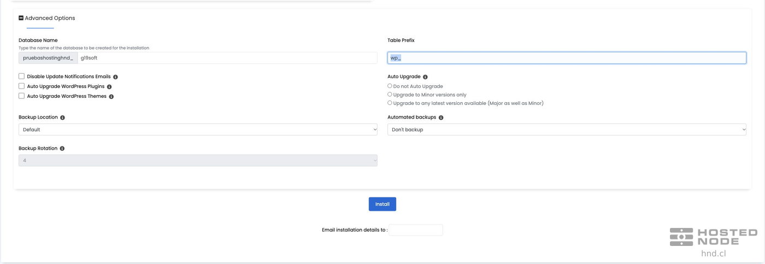
Task: Check Auto Upgrade WordPress Plugins
Action: pos(22,86)
